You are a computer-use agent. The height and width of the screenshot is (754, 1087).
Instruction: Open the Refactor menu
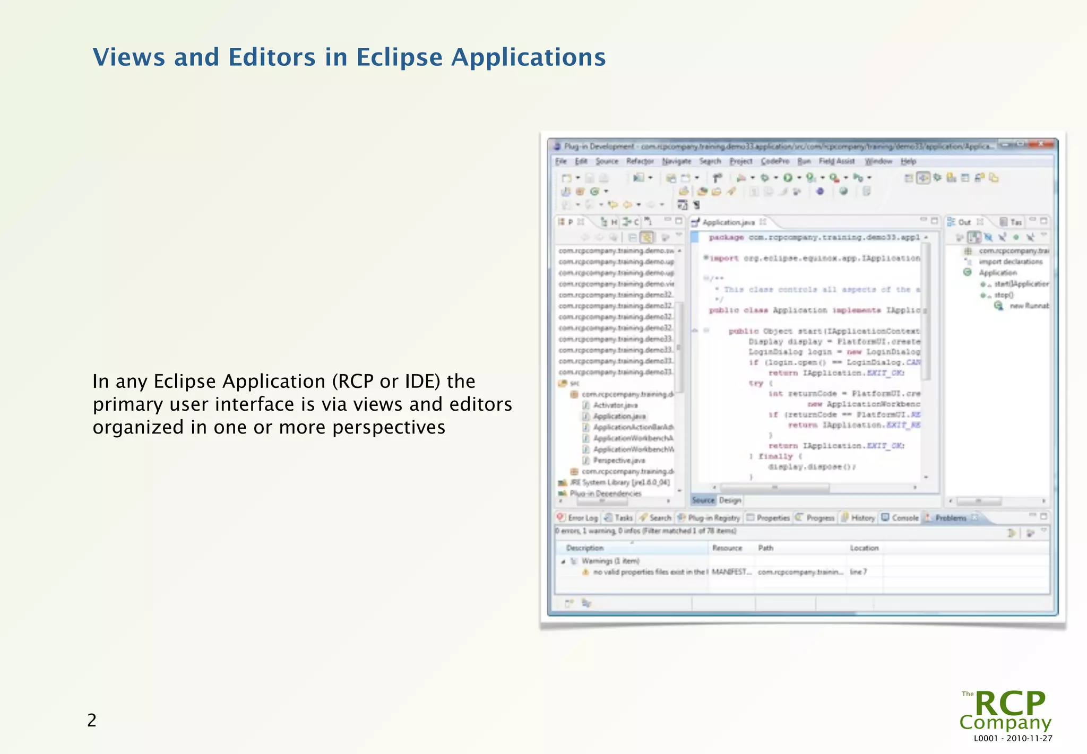[640, 161]
